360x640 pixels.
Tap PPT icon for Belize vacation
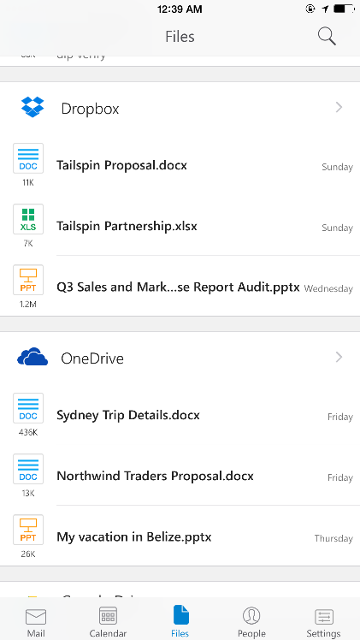28,530
